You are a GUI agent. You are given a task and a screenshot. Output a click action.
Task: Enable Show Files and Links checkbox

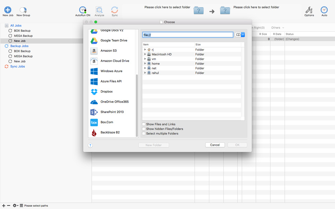click(144, 124)
